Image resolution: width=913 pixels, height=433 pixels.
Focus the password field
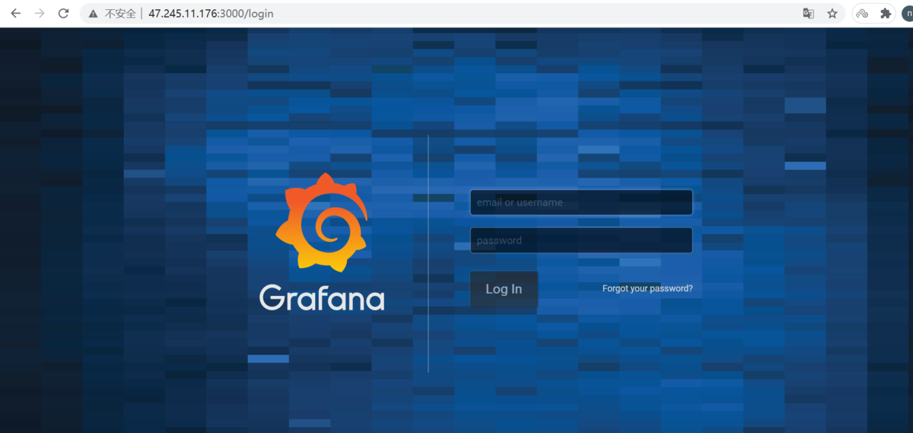[x=581, y=240]
